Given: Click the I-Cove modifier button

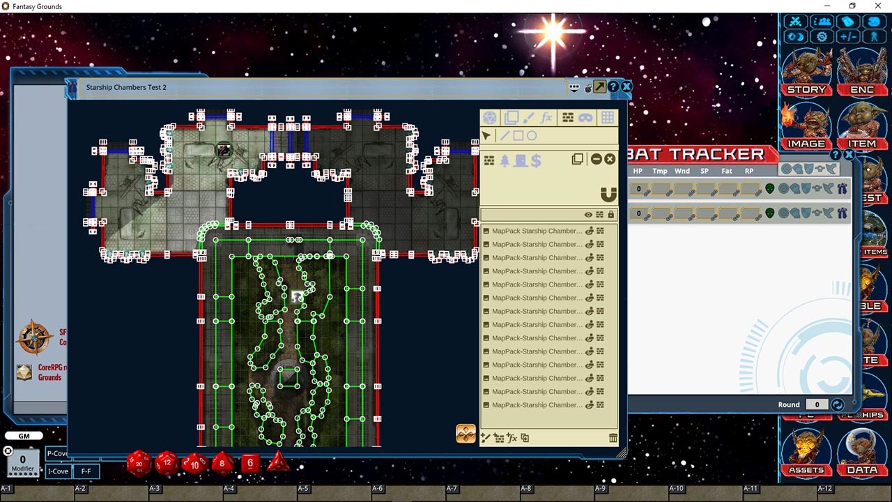Looking at the screenshot, I should 58,471.
